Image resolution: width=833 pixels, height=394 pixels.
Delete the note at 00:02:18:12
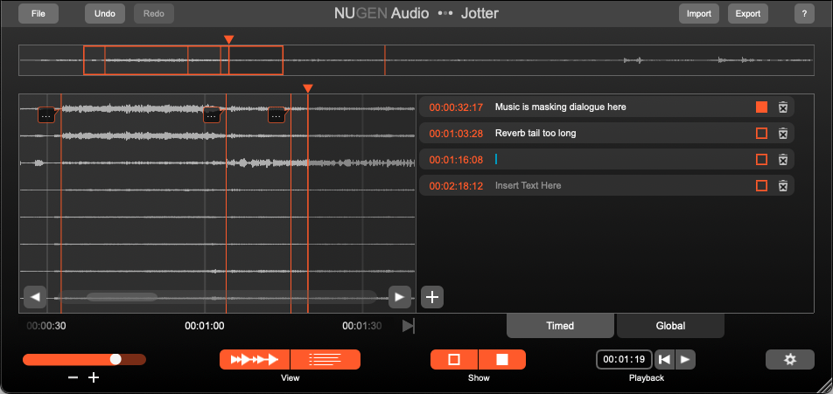pos(783,185)
